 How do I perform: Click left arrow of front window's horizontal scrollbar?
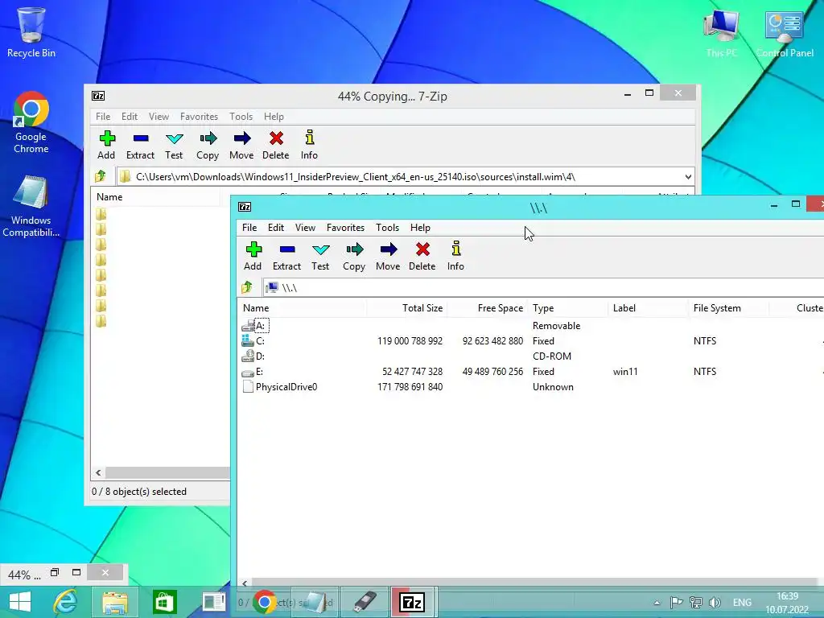245,583
